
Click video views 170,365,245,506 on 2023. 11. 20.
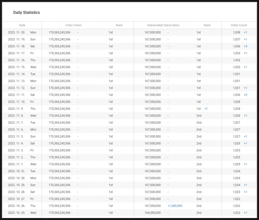pos(59,32)
